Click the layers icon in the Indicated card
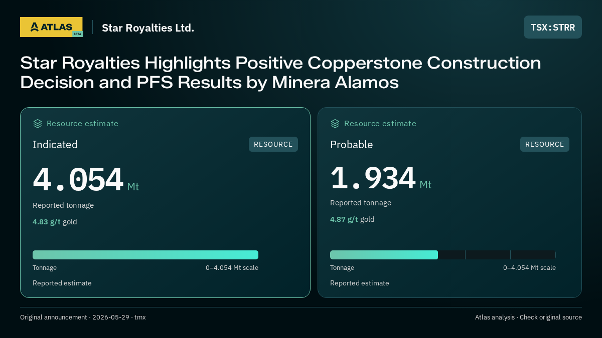 pyautogui.click(x=38, y=124)
